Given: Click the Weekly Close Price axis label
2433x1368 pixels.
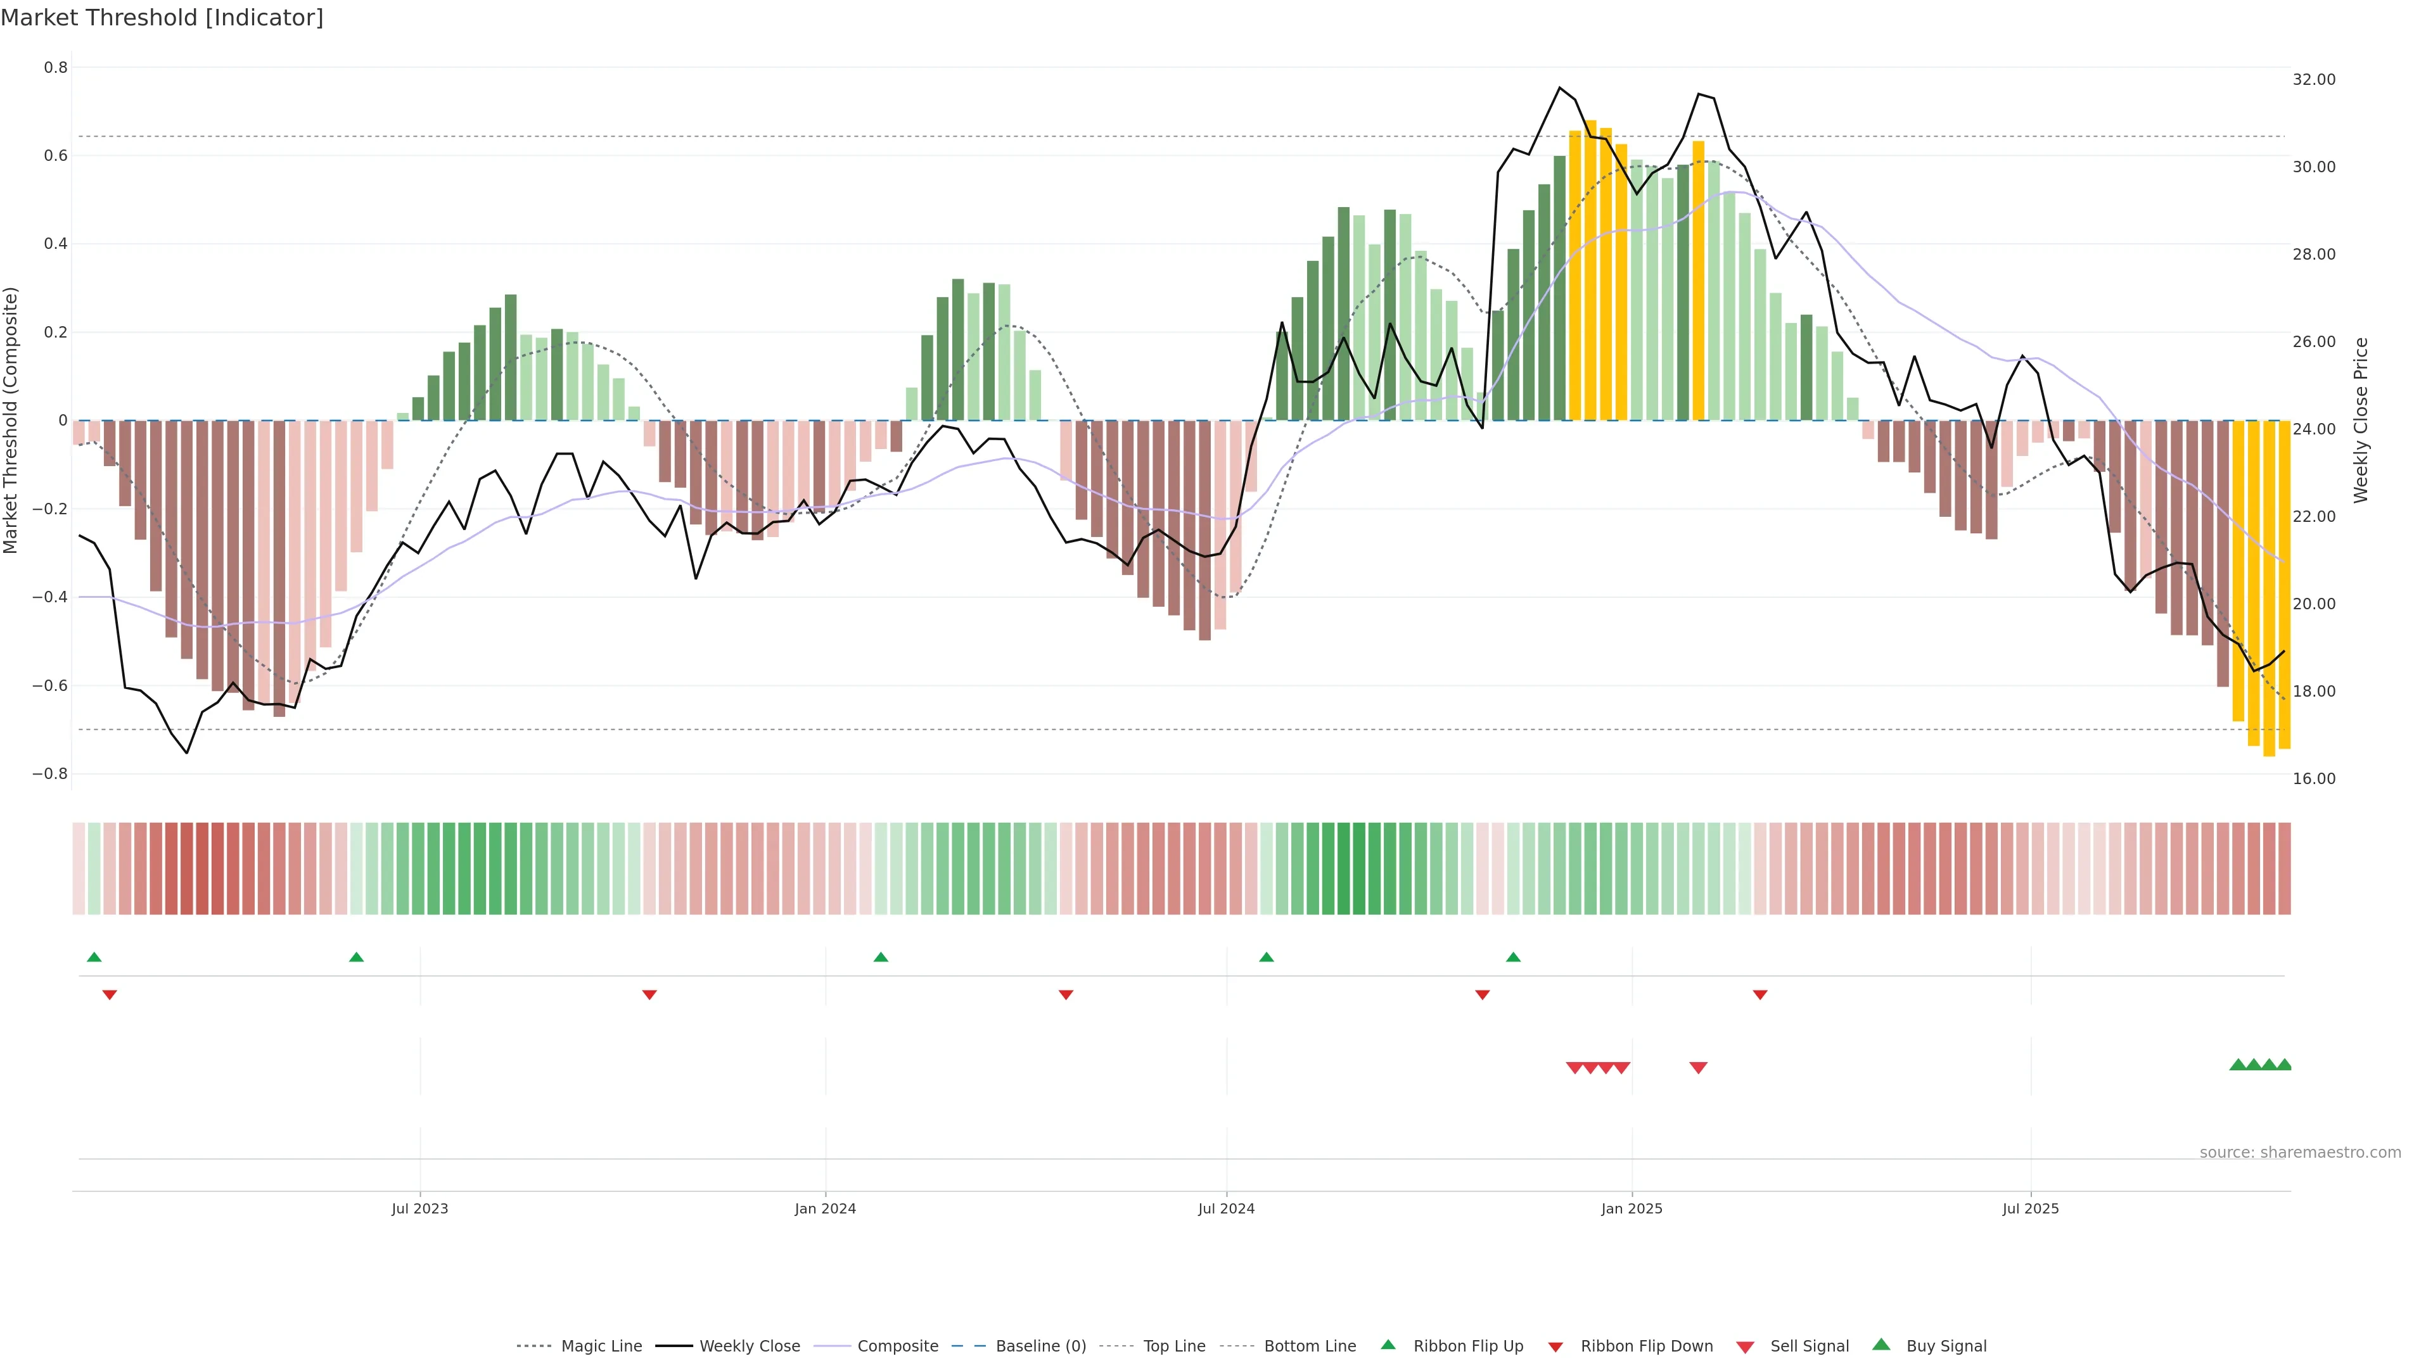Looking at the screenshot, I should (x=2361, y=420).
